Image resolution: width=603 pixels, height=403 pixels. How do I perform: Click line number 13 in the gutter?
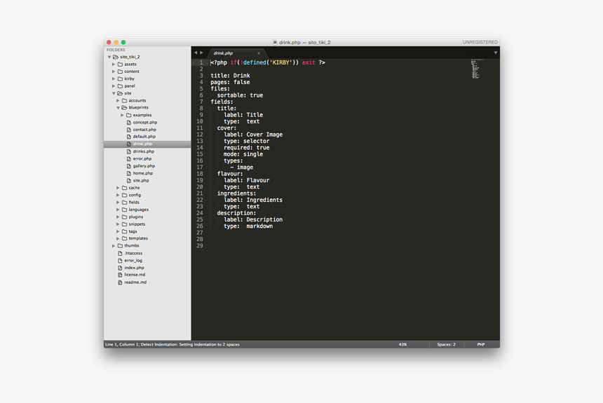pos(200,141)
